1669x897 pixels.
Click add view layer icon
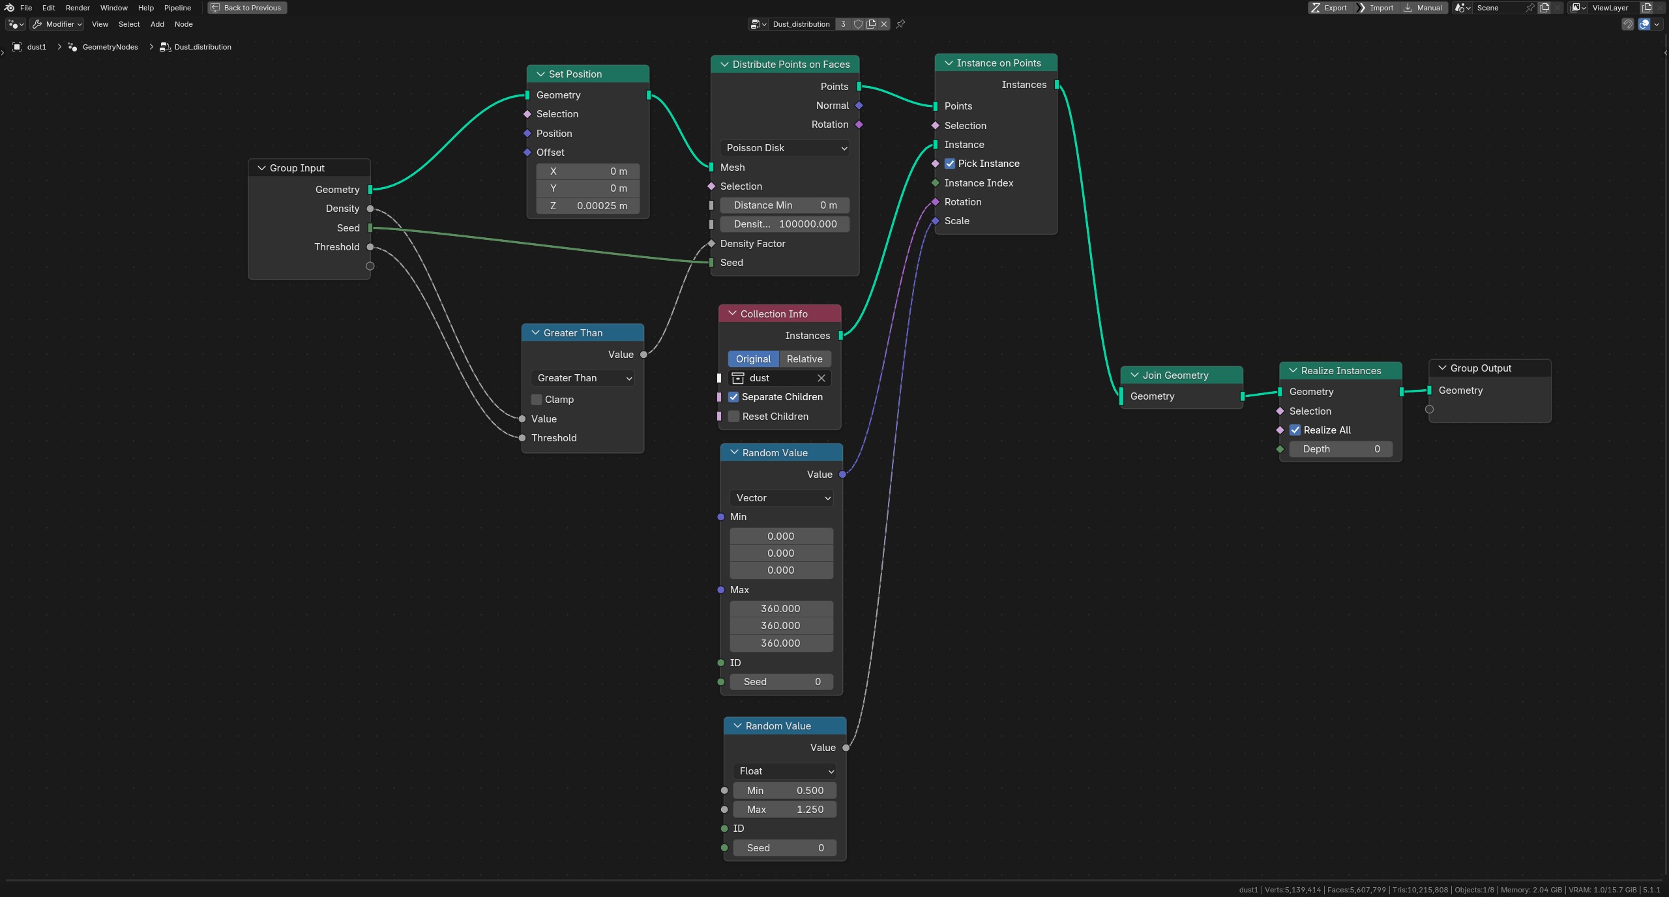tap(1646, 8)
